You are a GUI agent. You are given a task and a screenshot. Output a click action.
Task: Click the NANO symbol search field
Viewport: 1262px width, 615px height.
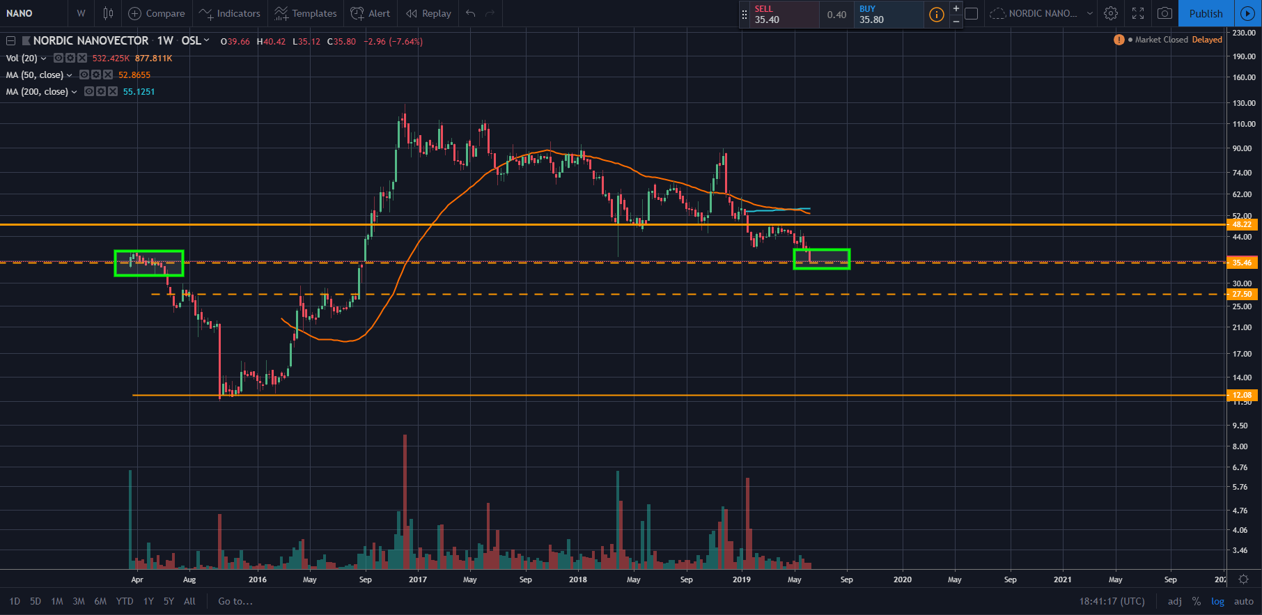click(33, 13)
